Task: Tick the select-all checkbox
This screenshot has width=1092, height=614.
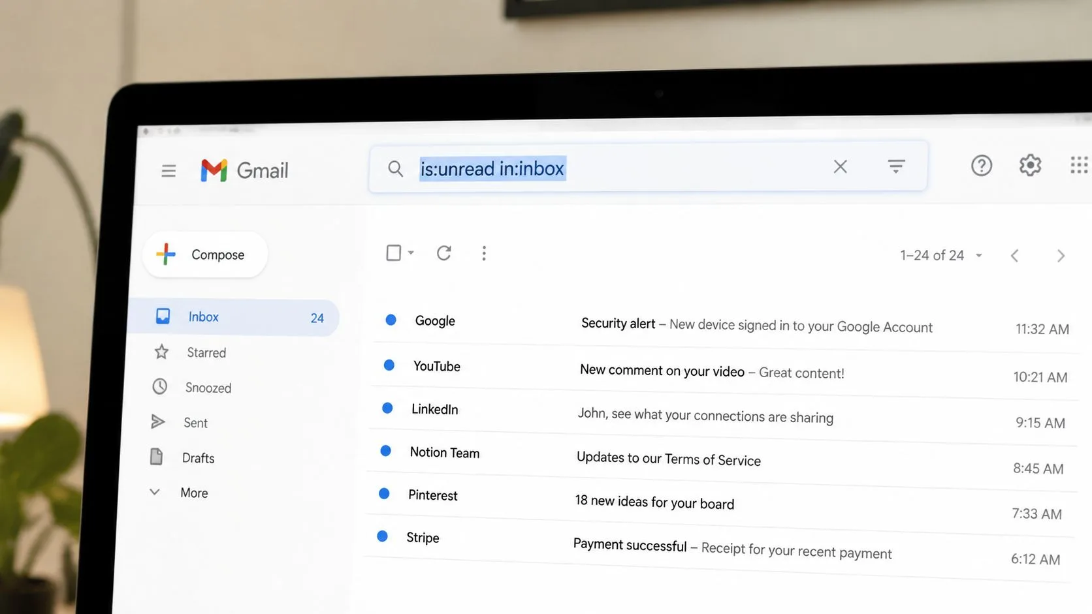Action: (393, 253)
